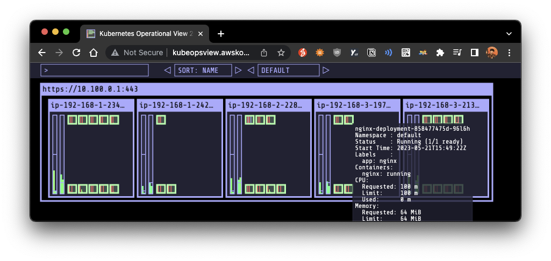The height and width of the screenshot is (261, 551).
Task: Click CPU usage bar of ip-192-168-1-234
Action: click(55, 154)
